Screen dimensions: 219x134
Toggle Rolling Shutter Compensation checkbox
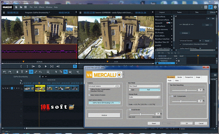89,89
